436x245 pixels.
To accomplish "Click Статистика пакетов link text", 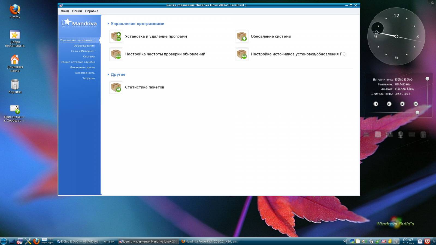I will (144, 87).
